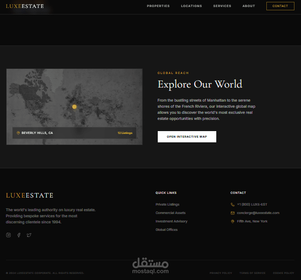Click the Contact button in header
Viewport: 301px width, 280px height.
[280, 6]
